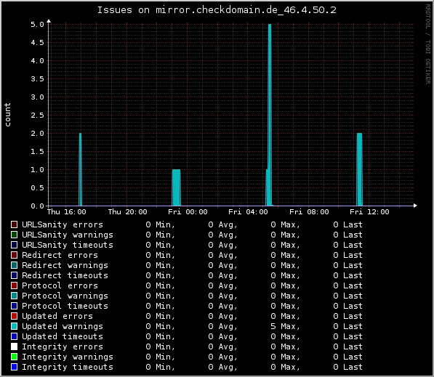Viewport: 434px width, 377px height.
Task: Click the bar near Thu 16:00
Action: tap(80, 169)
